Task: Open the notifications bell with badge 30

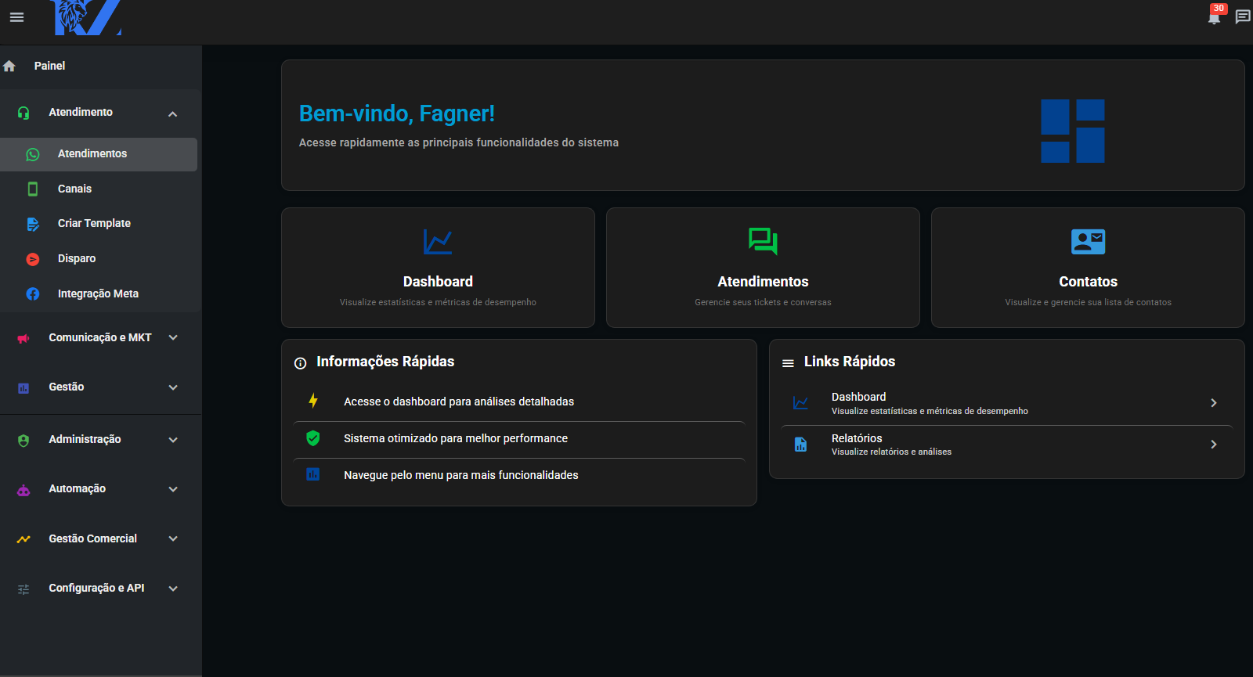Action: click(x=1215, y=16)
